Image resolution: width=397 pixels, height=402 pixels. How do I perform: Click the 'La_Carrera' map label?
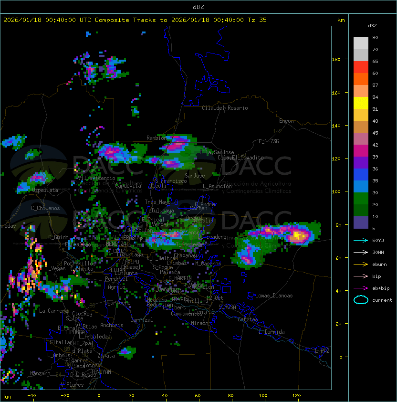54,311
